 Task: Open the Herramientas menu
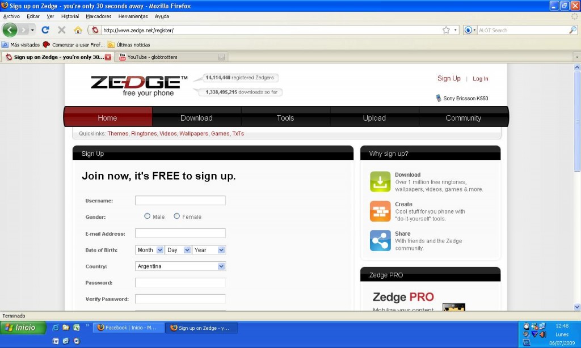tap(133, 16)
